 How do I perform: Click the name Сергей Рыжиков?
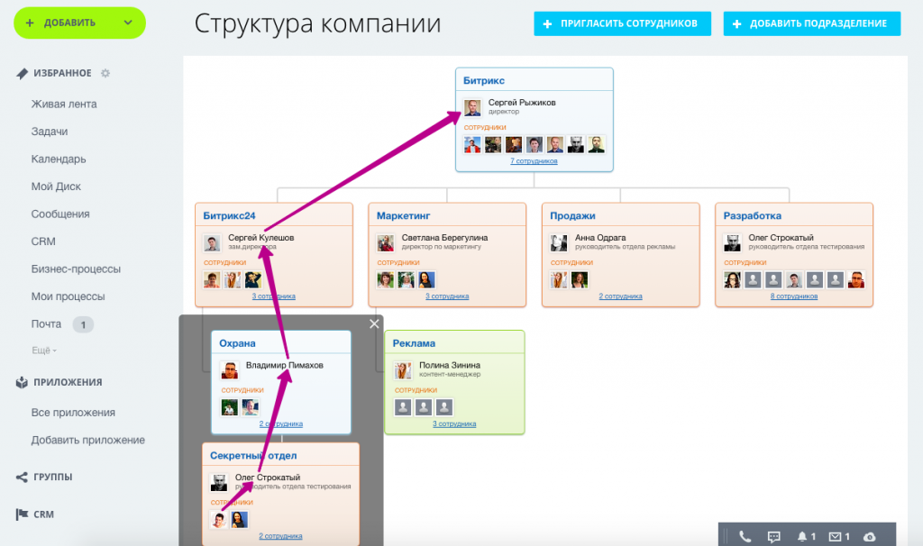click(x=522, y=103)
